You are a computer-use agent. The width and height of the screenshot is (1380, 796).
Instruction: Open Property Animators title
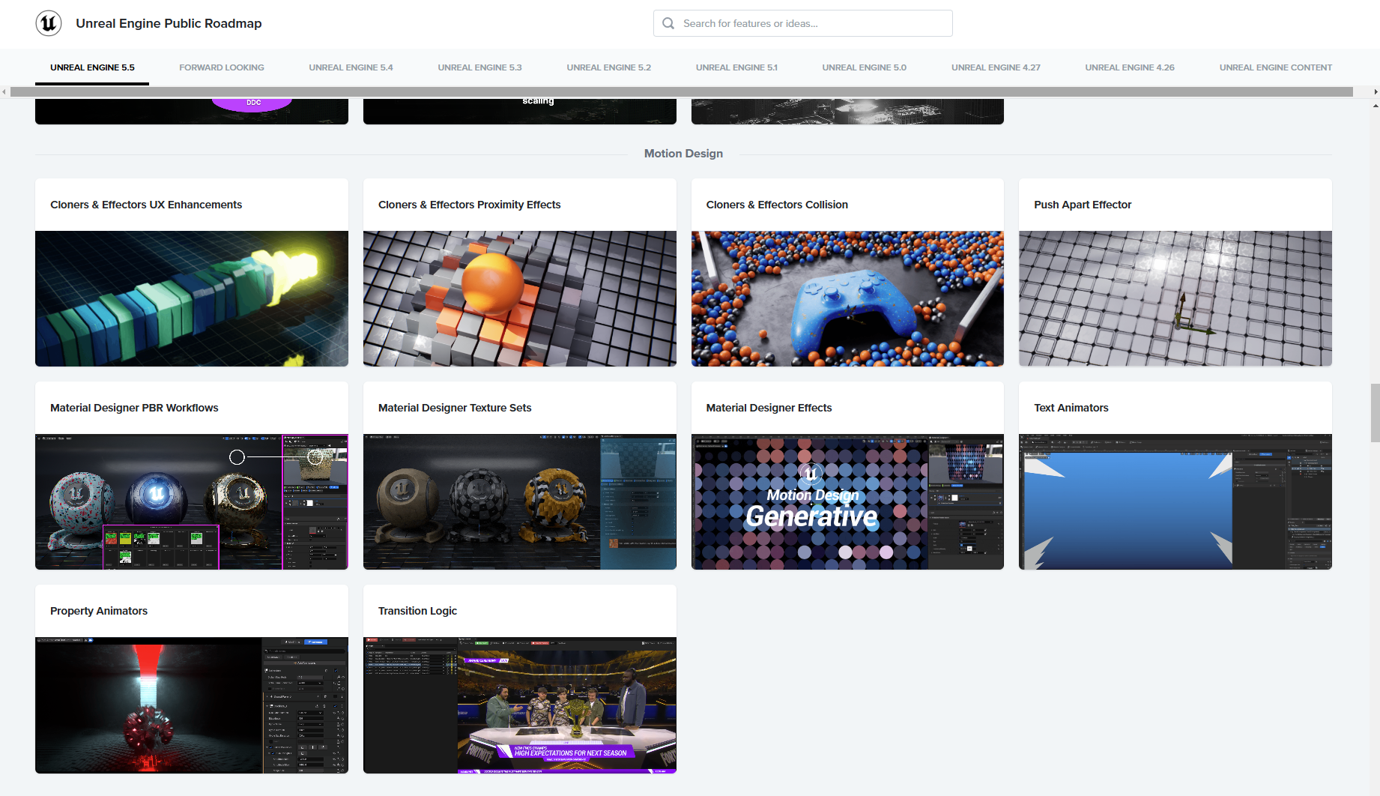[99, 611]
